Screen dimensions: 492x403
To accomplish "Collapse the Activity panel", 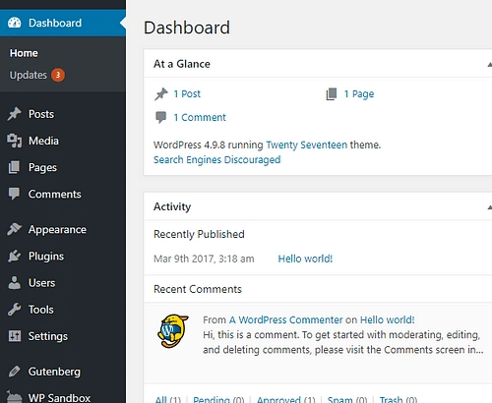I will tap(489, 207).
